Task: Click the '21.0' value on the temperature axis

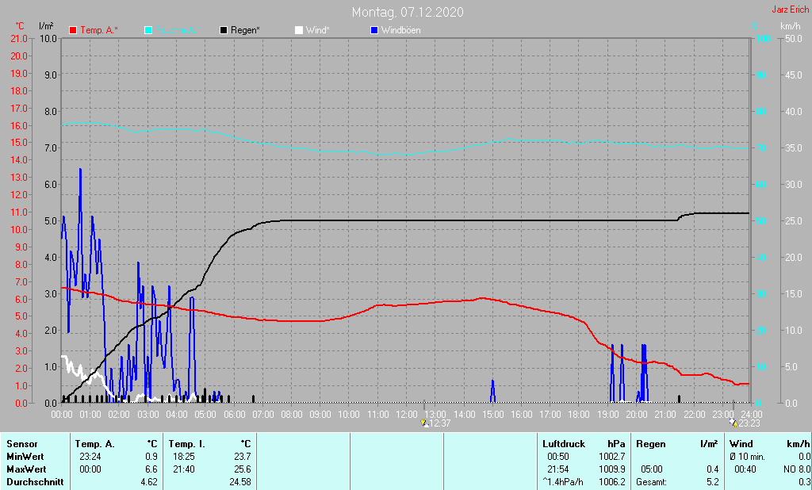Action: (x=19, y=39)
